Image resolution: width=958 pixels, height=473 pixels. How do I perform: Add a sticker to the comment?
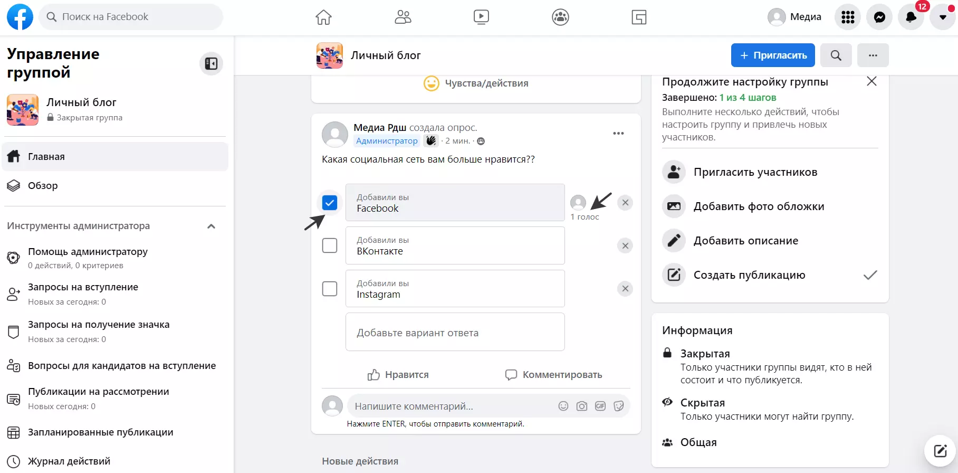[619, 406]
